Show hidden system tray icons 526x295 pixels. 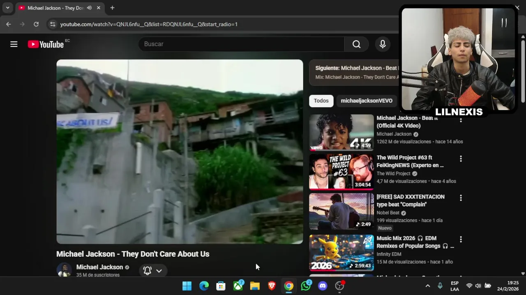tap(428, 286)
